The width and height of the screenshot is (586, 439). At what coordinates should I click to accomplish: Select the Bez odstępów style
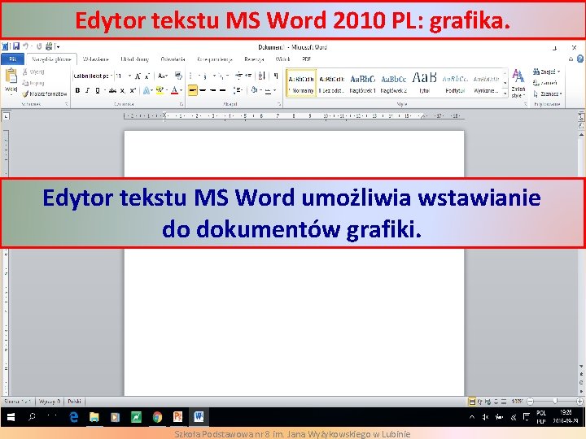click(331, 83)
